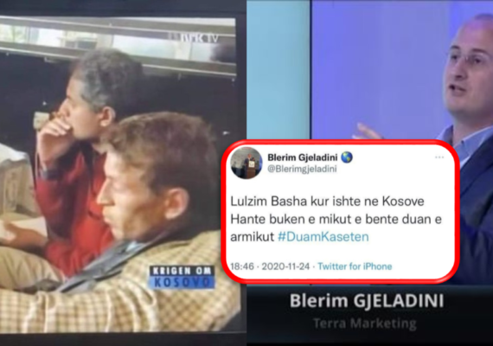Open the Twitter for iPhone source link
493x346 pixels.
pos(355,266)
